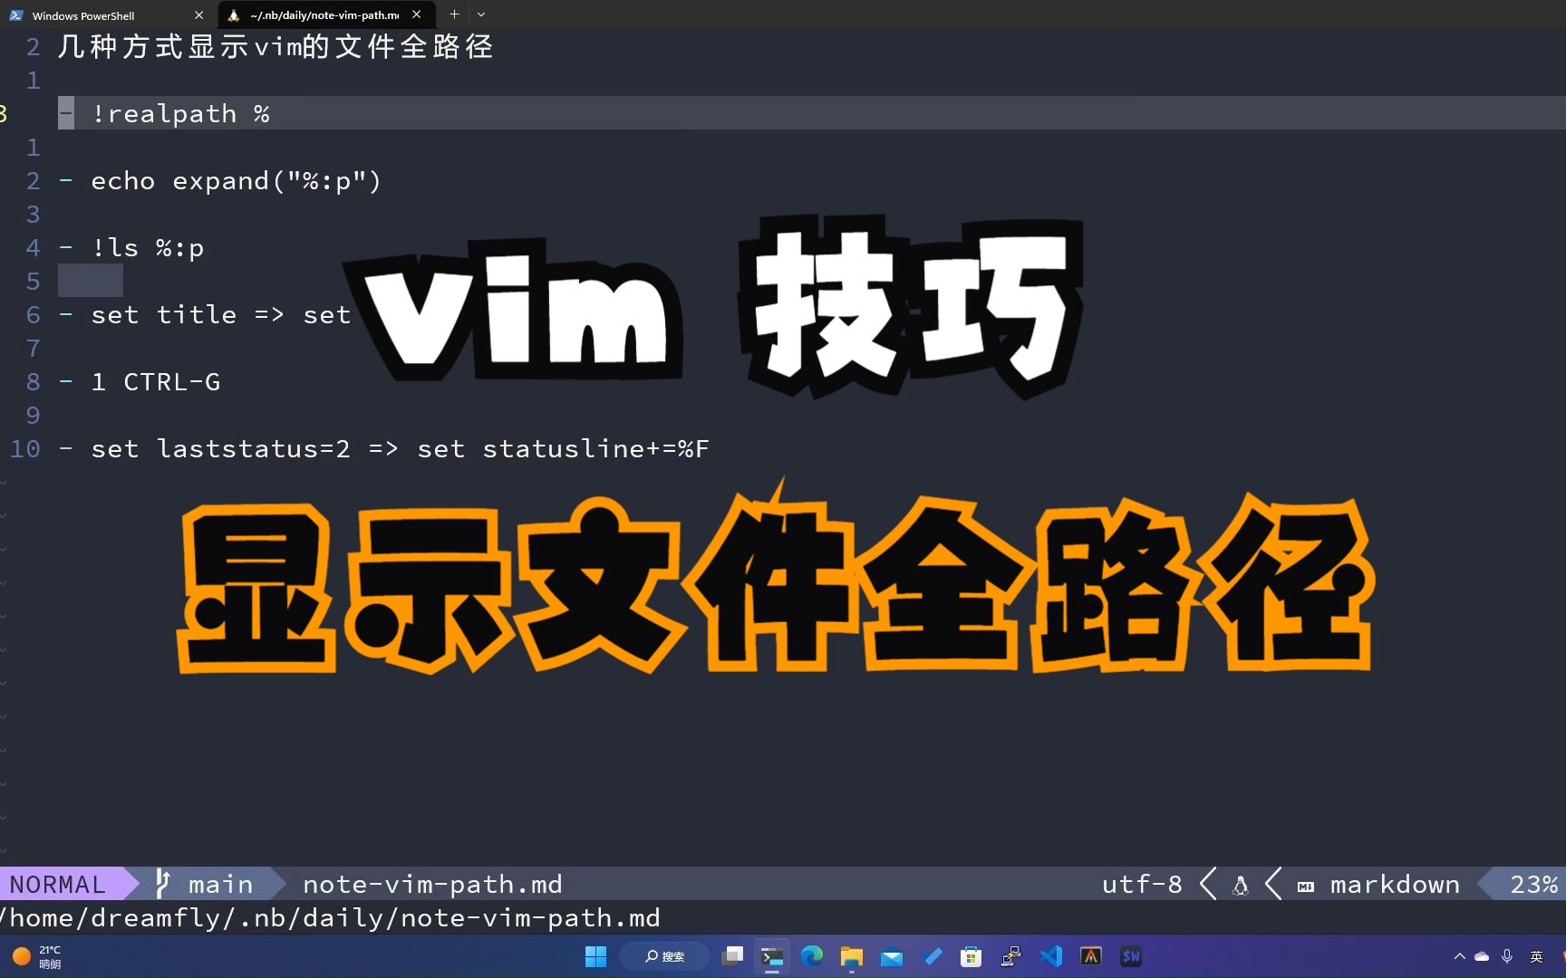Open the Mail app from taskbar
The image size is (1566, 978).
pos(892,956)
